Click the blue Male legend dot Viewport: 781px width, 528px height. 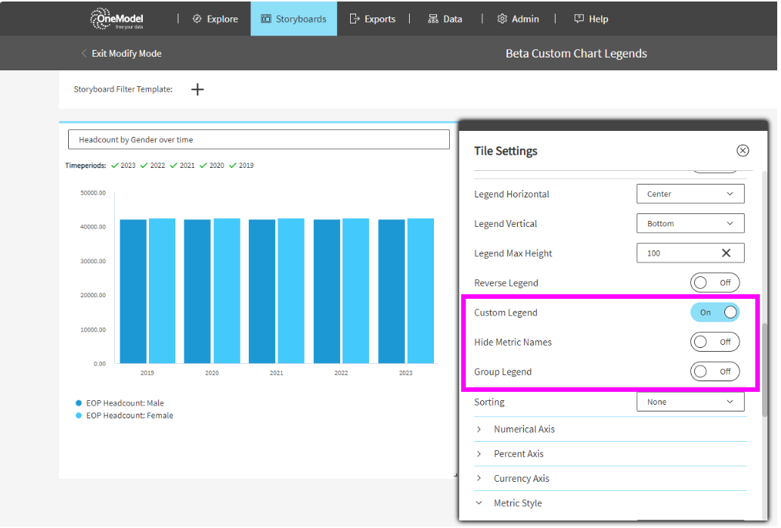point(79,403)
